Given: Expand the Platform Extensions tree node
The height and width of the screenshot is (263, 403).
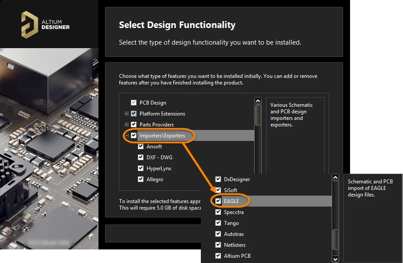Looking at the screenshot, I should point(126,113).
